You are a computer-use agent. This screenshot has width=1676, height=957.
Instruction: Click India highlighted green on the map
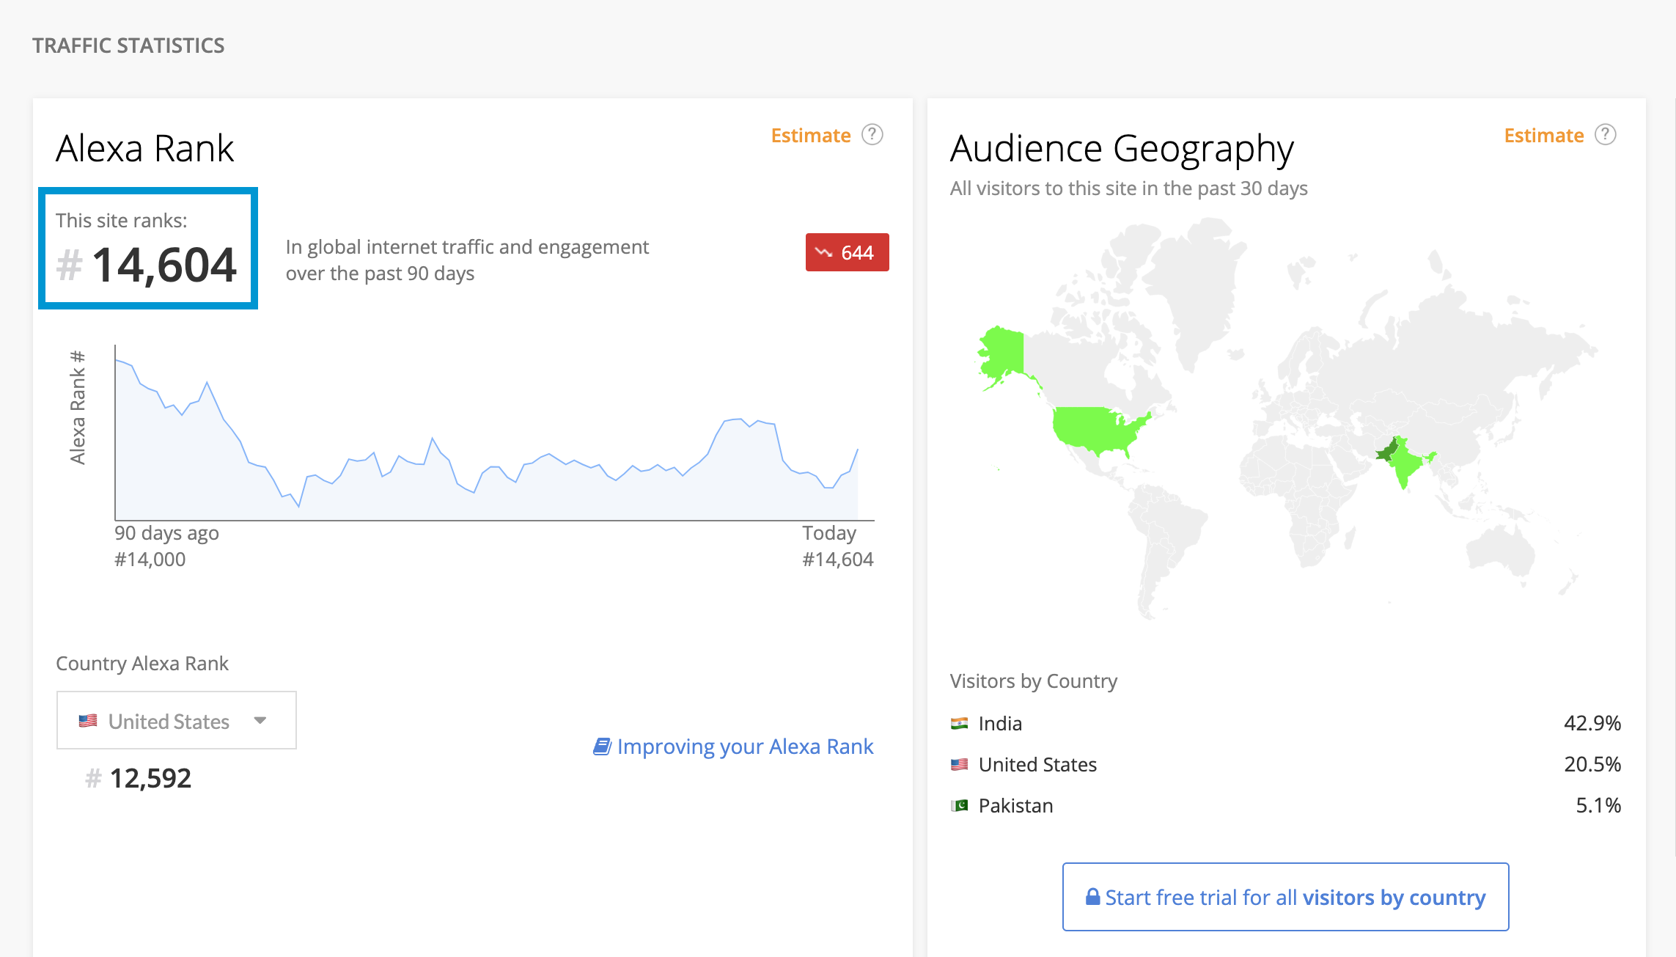click(x=1406, y=466)
